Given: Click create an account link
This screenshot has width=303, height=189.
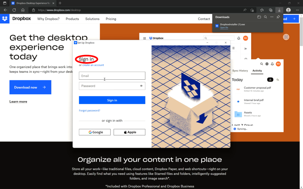Looking at the screenshot, I should [x=93, y=65].
